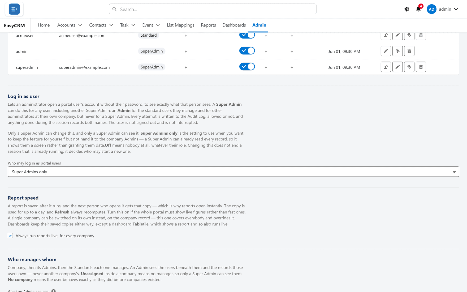
Task: Toggle active switch for superadmin
Action: click(x=247, y=67)
